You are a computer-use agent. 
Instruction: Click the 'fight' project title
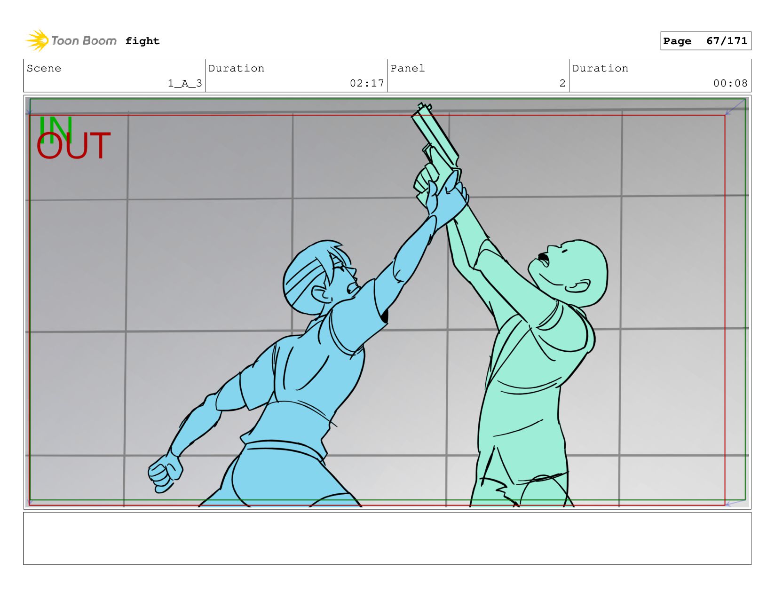[142, 41]
